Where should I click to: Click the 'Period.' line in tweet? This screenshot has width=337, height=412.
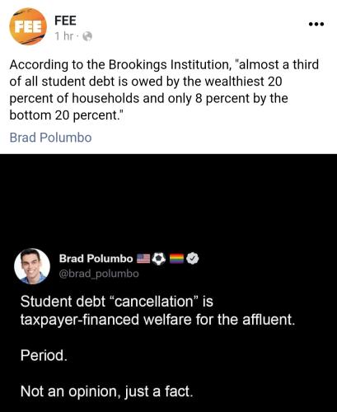pyautogui.click(x=44, y=355)
